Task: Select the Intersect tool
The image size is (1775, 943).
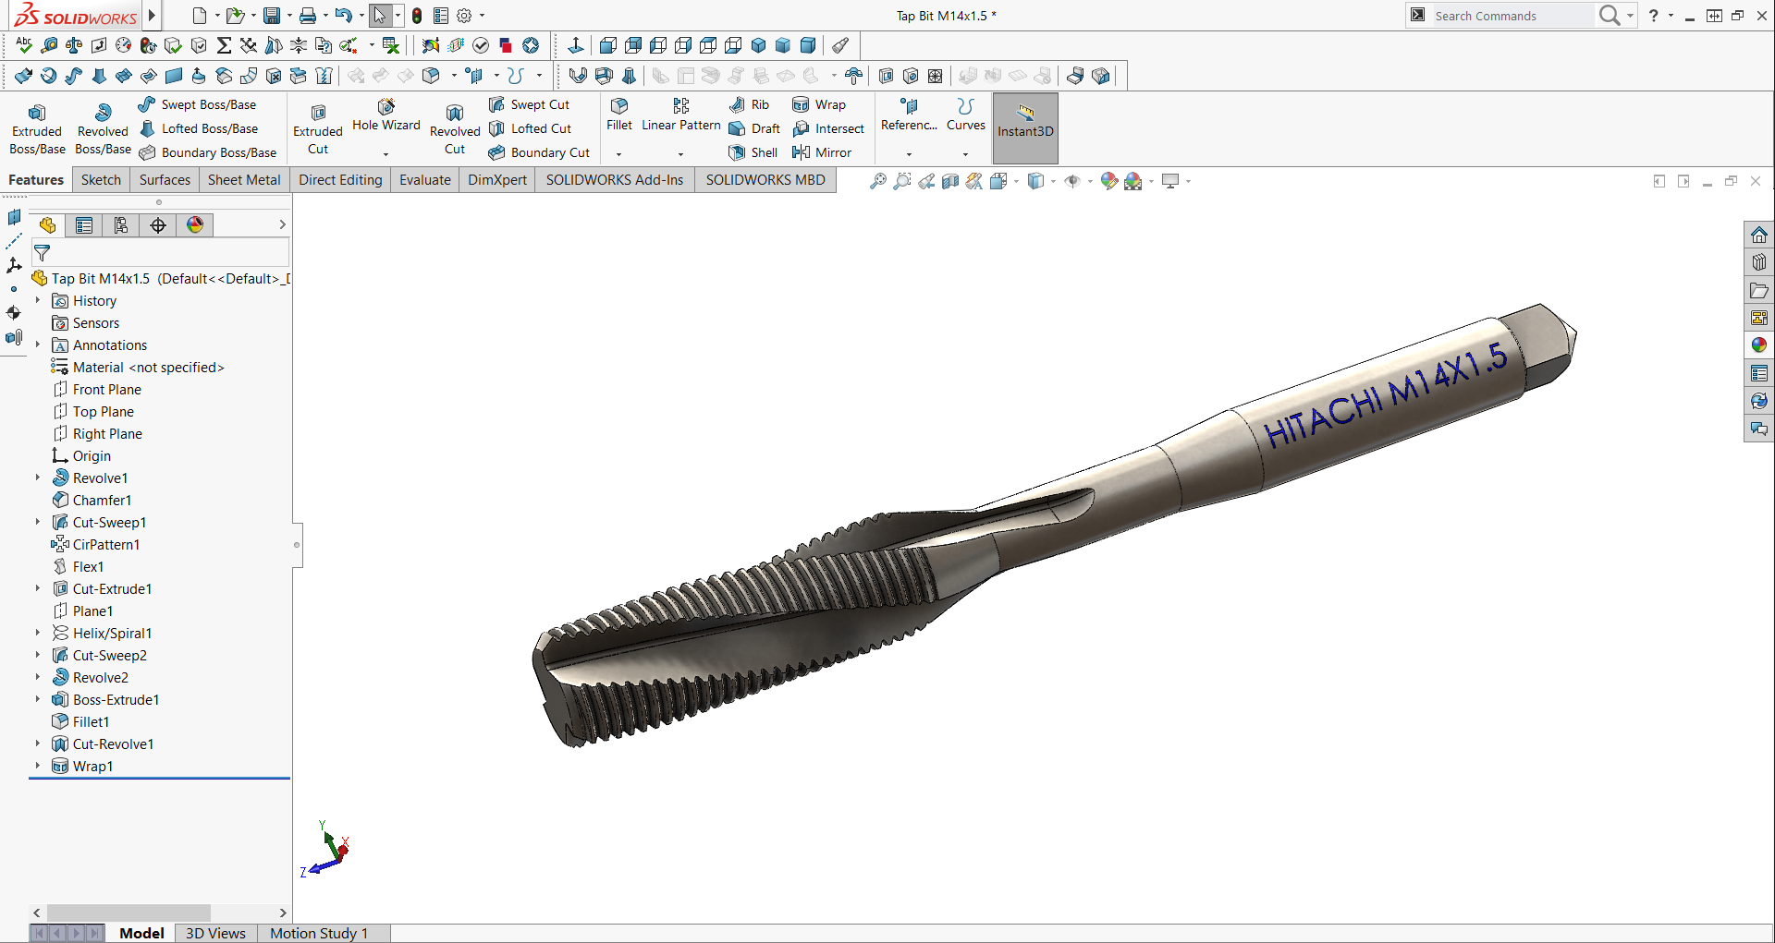Action: coord(828,128)
